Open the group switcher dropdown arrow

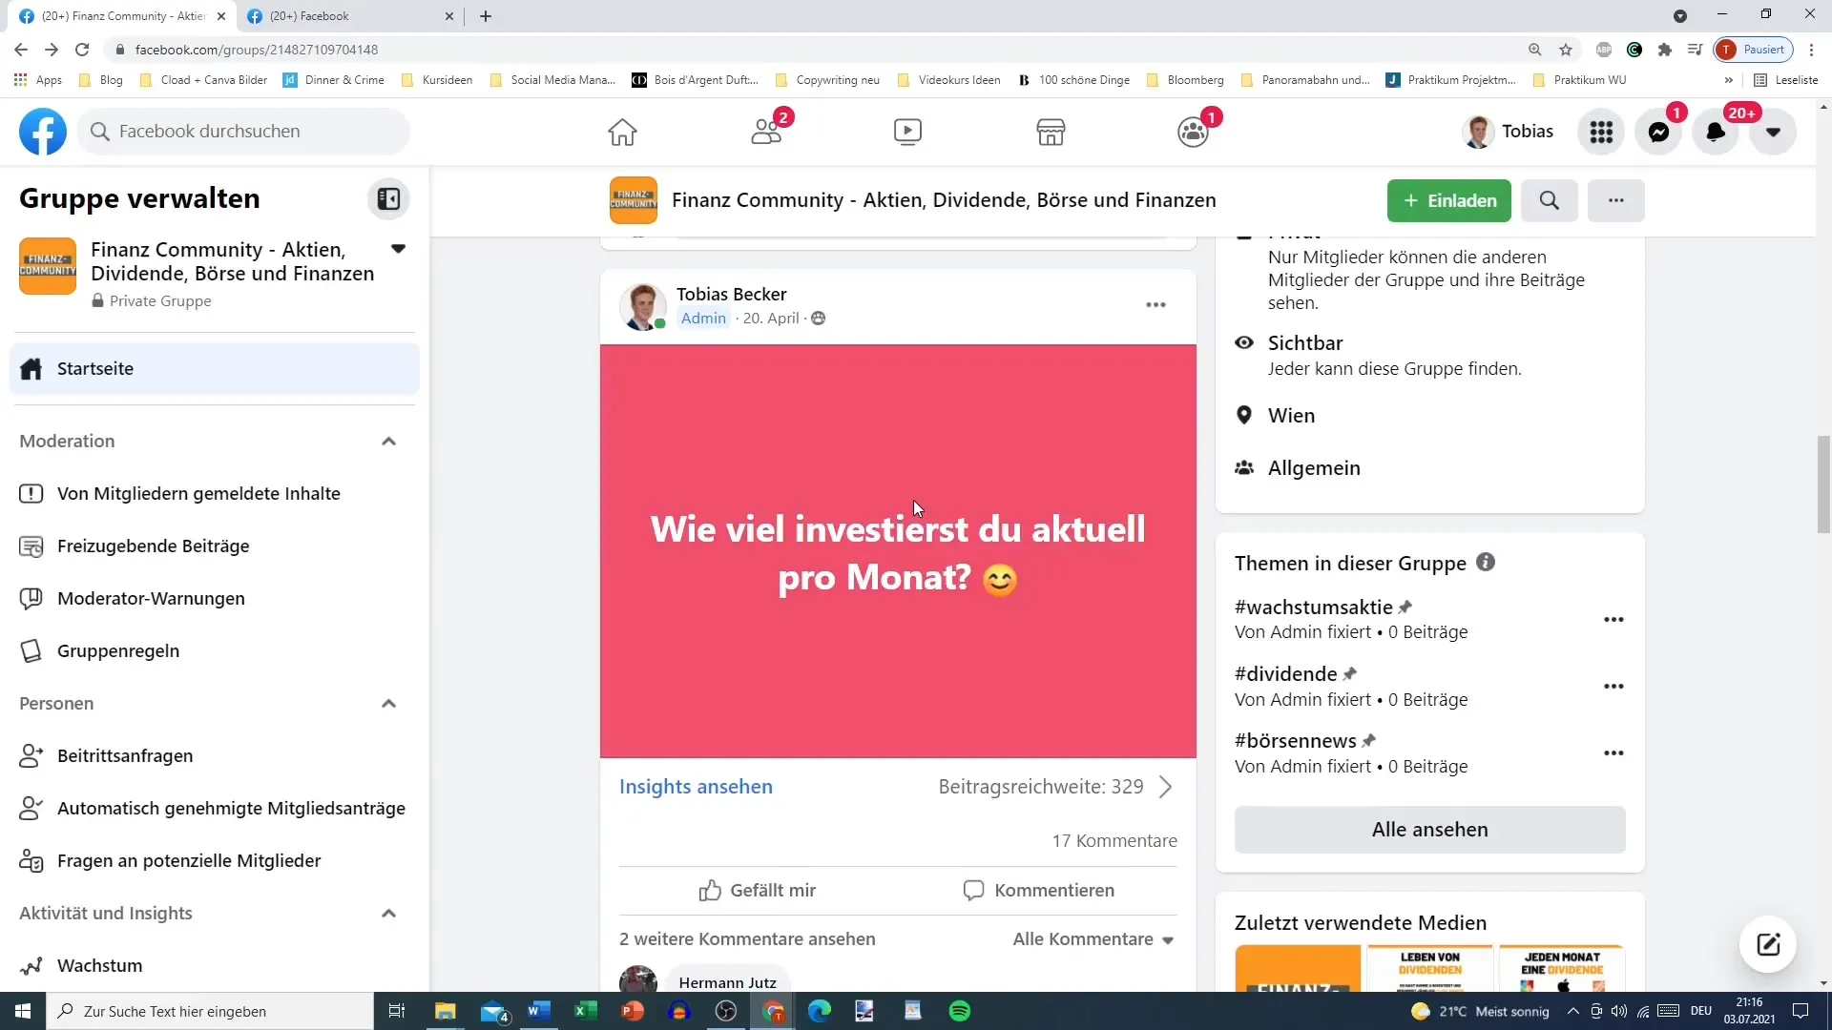[399, 249]
